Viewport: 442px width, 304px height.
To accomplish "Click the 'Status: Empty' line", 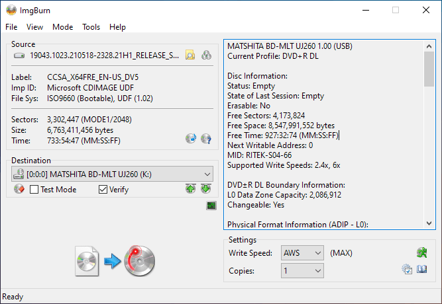I will pos(251,86).
